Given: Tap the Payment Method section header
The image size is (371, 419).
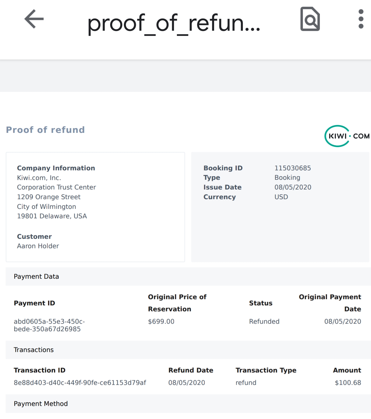Looking at the screenshot, I should [41, 404].
